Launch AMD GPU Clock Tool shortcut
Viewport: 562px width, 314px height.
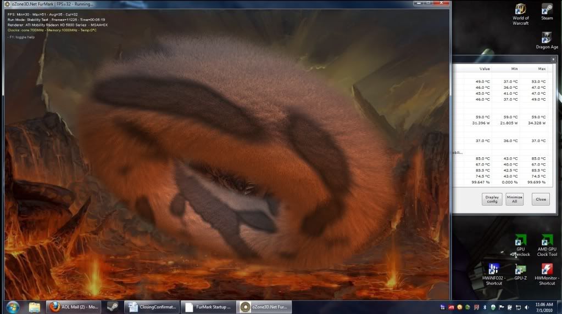(547, 246)
